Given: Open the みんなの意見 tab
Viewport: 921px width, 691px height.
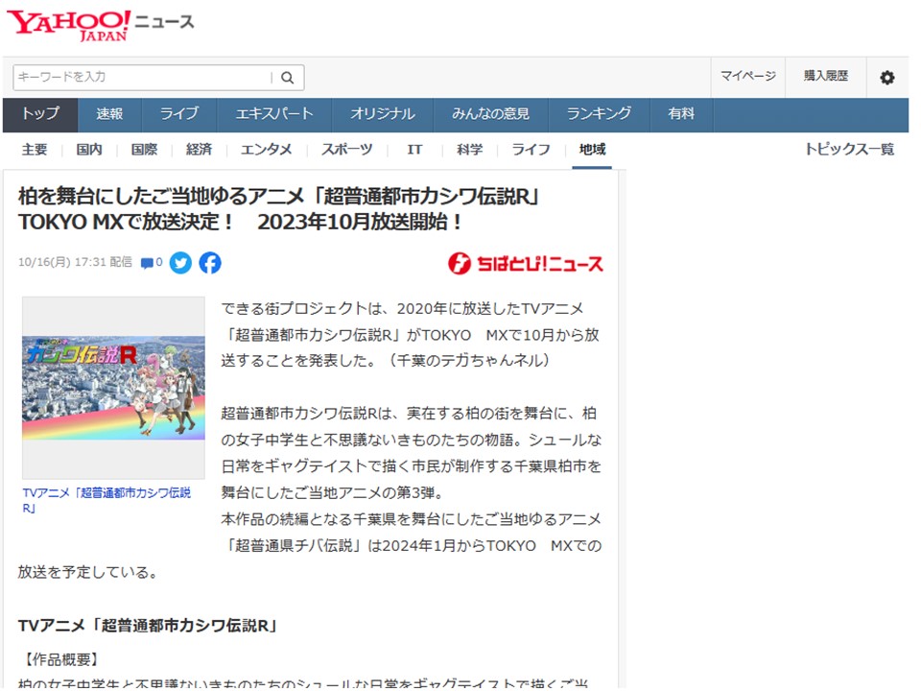Looking at the screenshot, I should pyautogui.click(x=490, y=114).
